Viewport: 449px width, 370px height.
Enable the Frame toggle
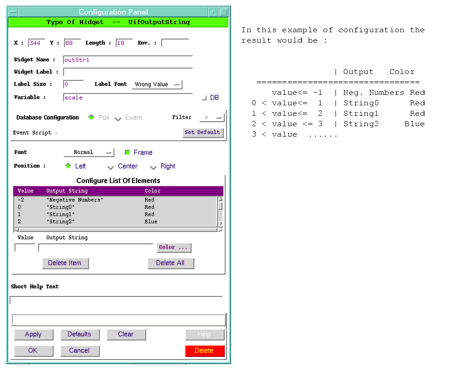point(128,153)
